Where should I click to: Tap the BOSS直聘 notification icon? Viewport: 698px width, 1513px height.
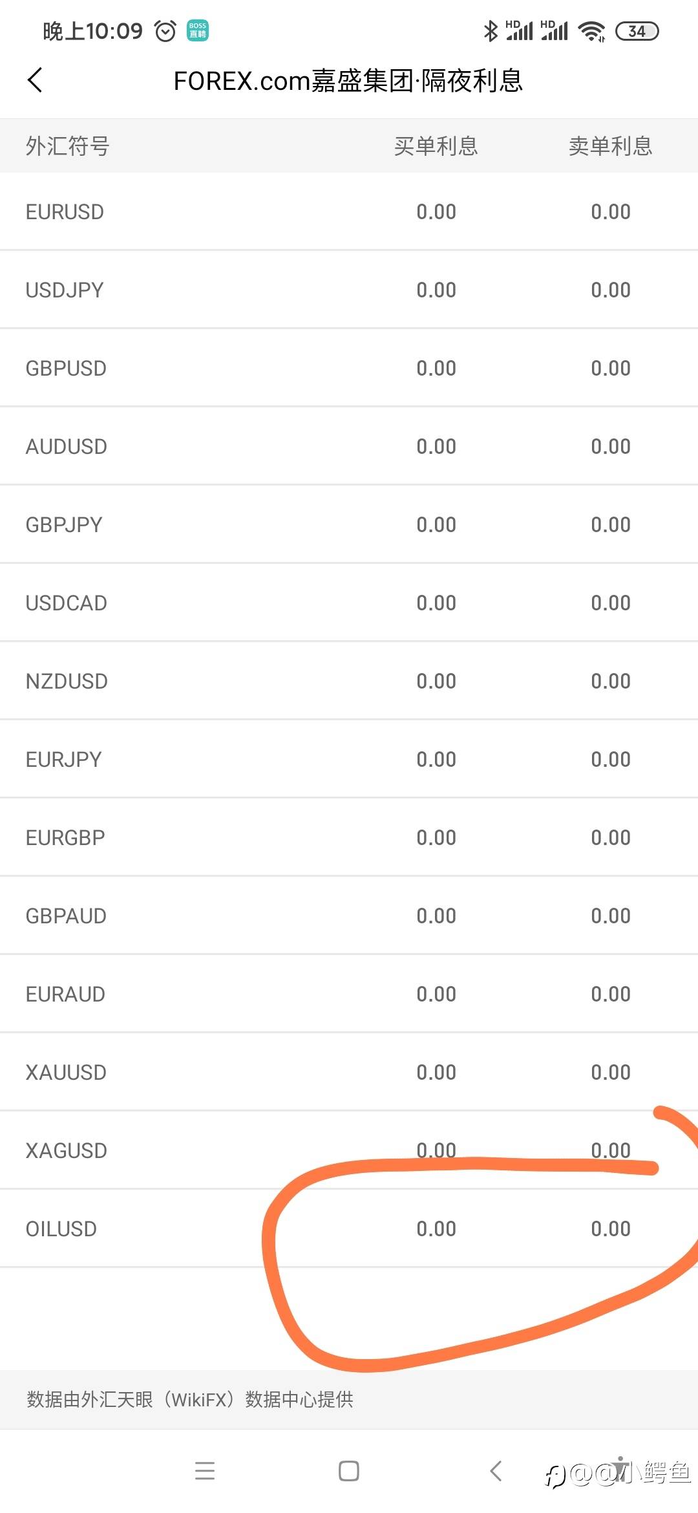click(x=198, y=30)
